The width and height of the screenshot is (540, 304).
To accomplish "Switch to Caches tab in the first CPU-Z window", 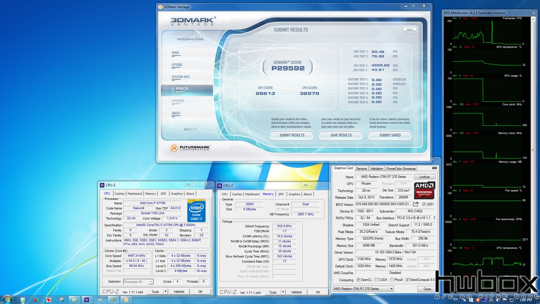I will click(120, 194).
